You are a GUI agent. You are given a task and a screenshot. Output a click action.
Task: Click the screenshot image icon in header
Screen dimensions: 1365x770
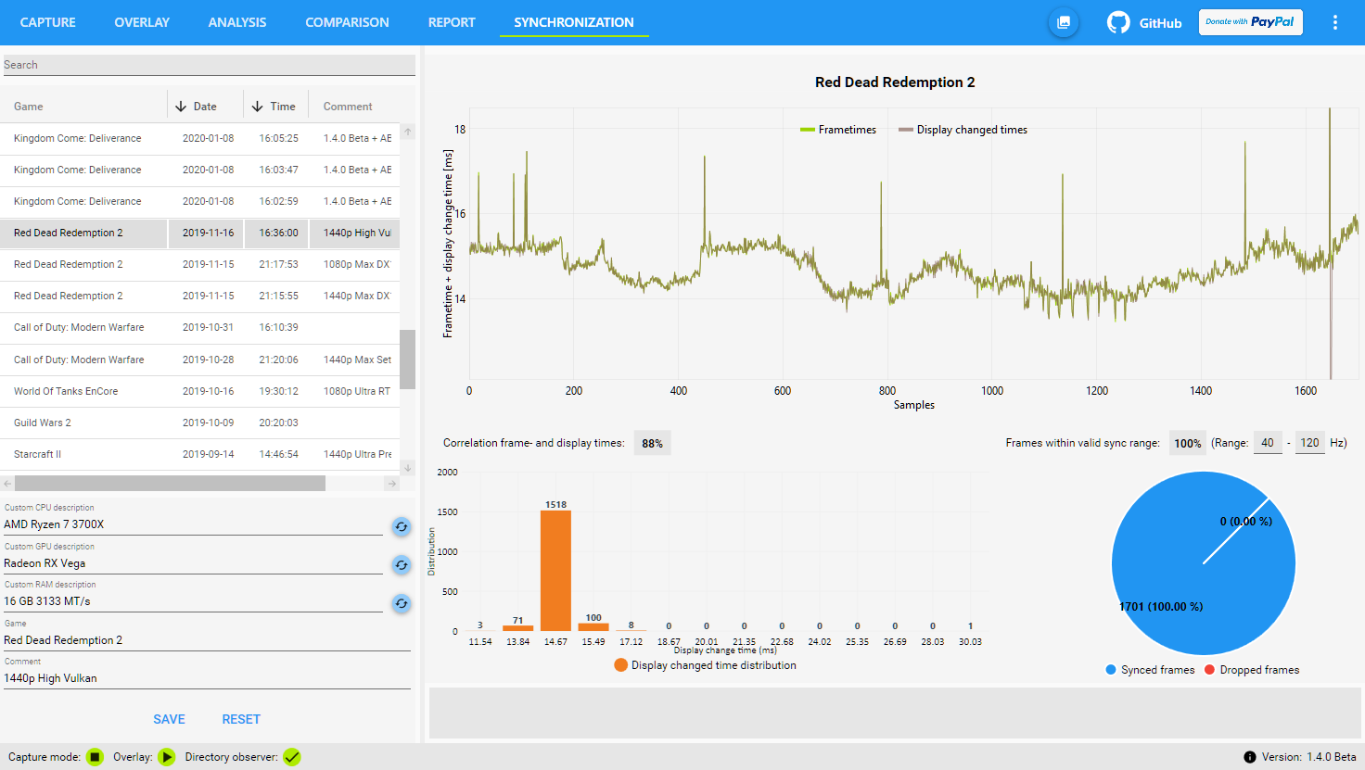point(1064,22)
